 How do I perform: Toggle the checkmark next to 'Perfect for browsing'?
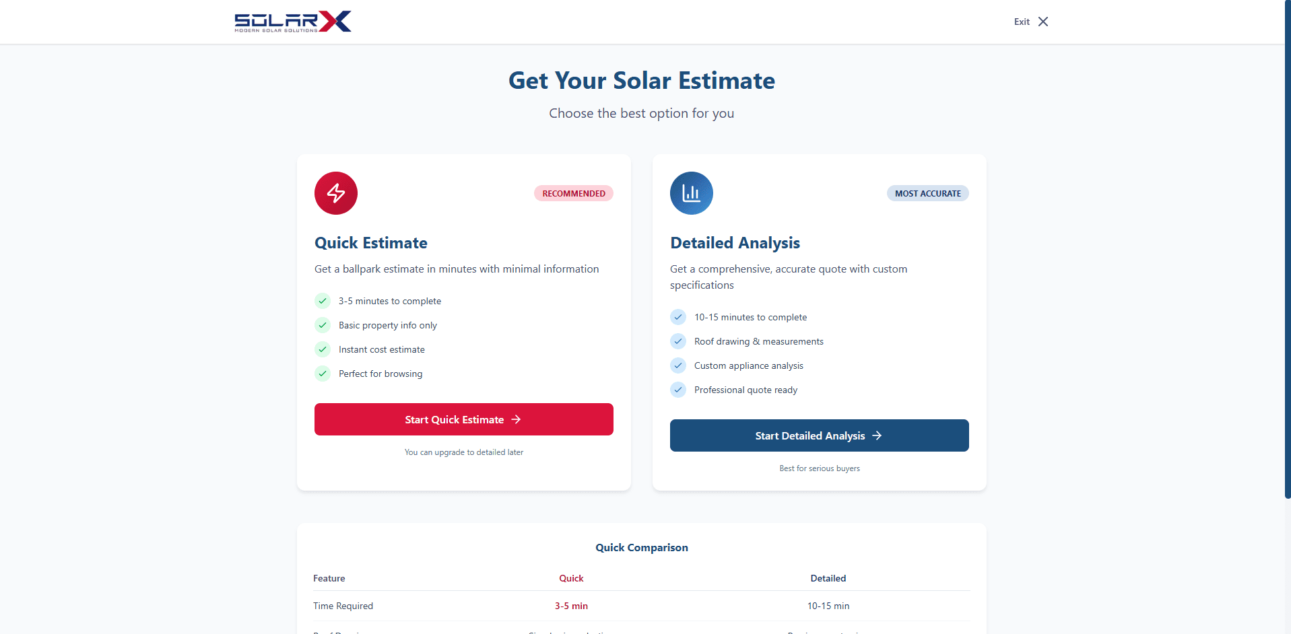(x=323, y=374)
